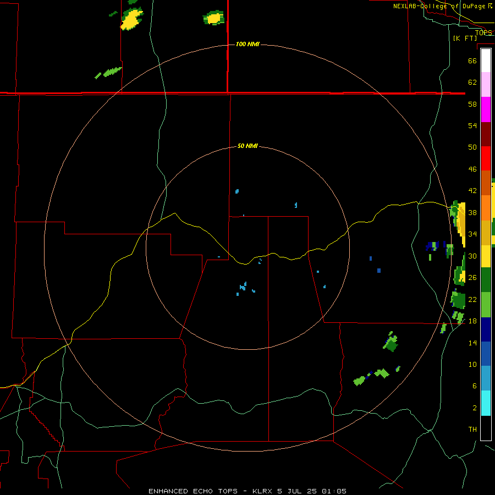
Task: Click the 5 JUL 25 date text
Action: (297, 491)
